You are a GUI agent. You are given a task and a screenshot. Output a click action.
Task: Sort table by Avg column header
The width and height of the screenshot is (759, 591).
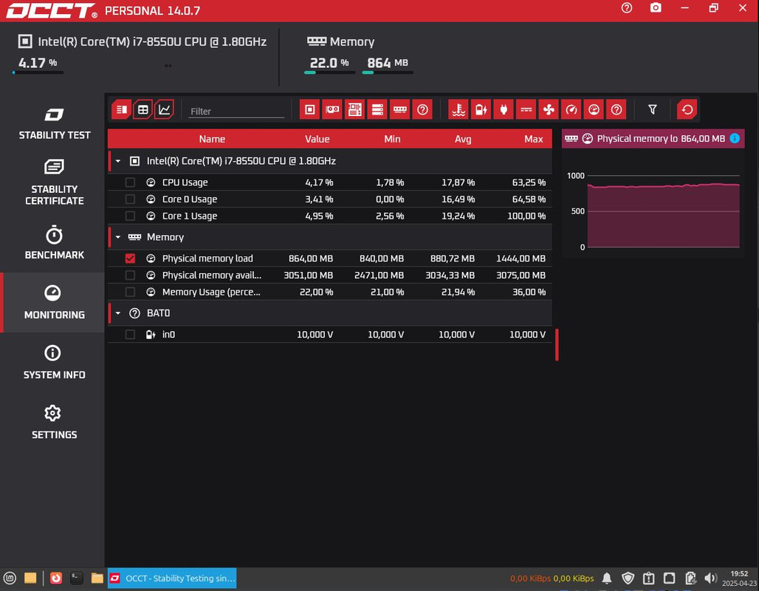(x=463, y=139)
